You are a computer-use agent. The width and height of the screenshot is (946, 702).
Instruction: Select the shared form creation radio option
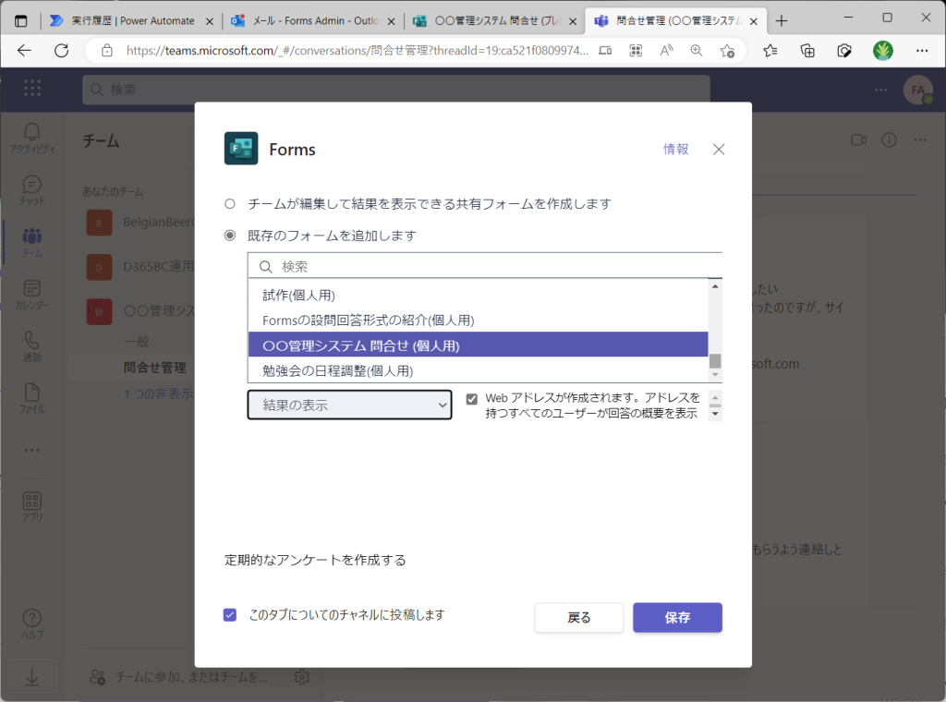pyautogui.click(x=230, y=204)
